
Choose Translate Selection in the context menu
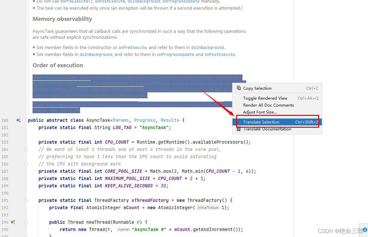[277, 122]
